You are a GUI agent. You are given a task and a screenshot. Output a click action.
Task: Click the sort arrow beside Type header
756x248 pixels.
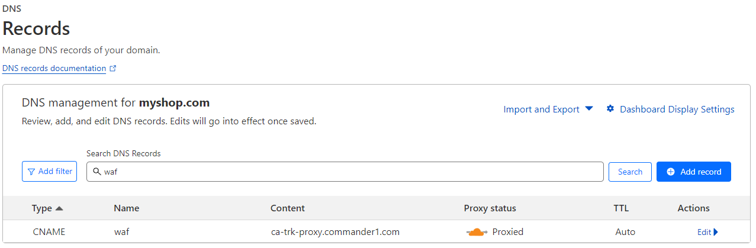pos(59,208)
